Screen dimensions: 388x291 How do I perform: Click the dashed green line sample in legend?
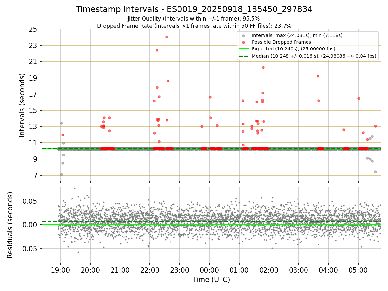point(243,56)
